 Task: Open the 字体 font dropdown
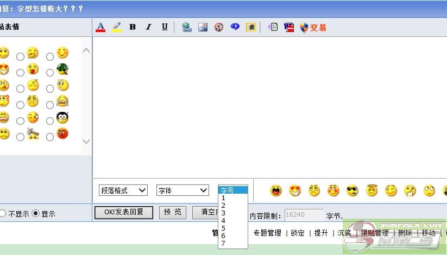tap(182, 190)
